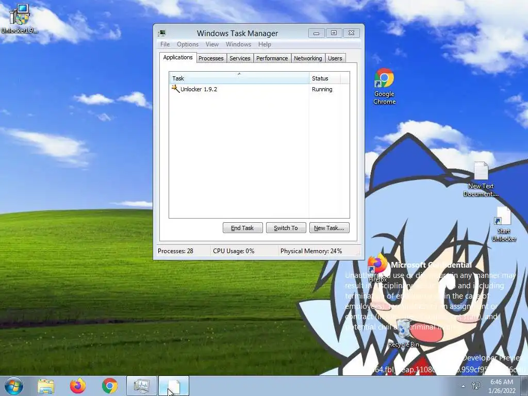Click the Show Desktop strip in taskbar
The height and width of the screenshot is (396, 528).
click(525, 386)
